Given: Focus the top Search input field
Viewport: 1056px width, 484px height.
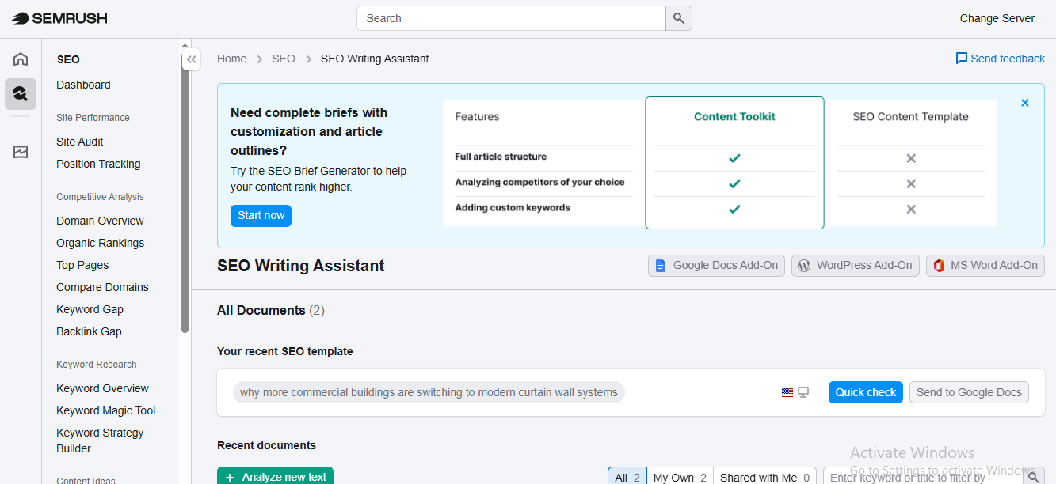Looking at the screenshot, I should point(511,18).
